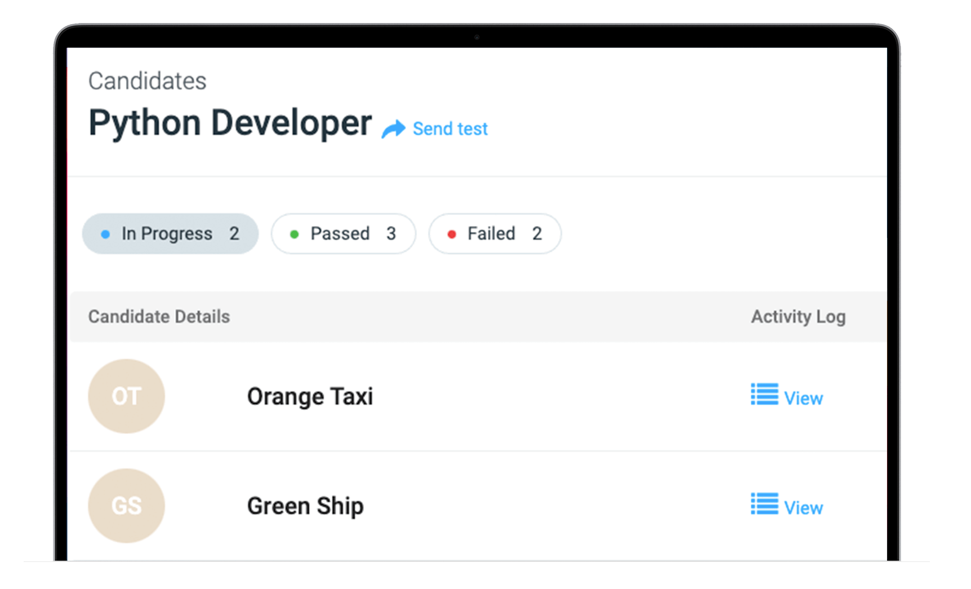The image size is (971, 589).
Task: Open candidate name Orange Taxi
Action: [310, 396]
